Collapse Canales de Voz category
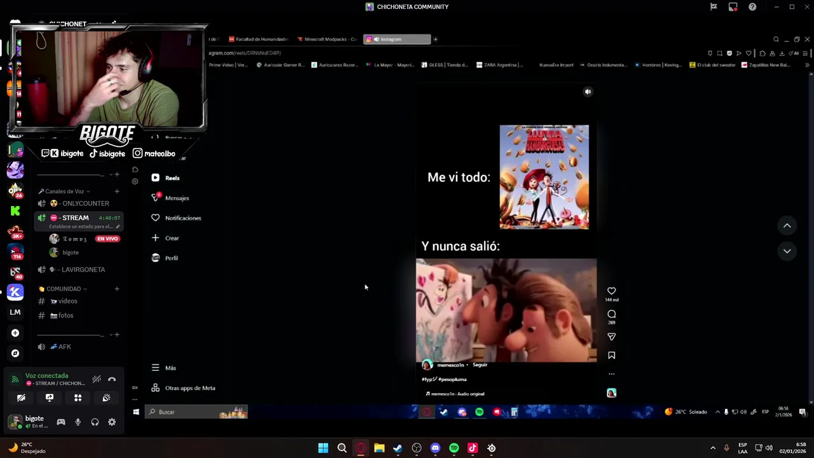This screenshot has width=814, height=458. tap(64, 191)
